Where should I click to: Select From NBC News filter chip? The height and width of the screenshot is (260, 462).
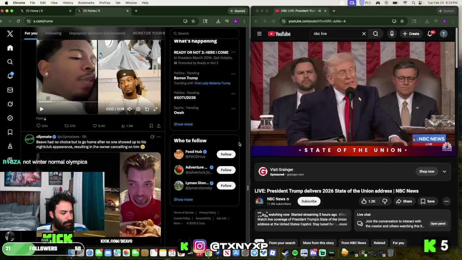coord(353,243)
